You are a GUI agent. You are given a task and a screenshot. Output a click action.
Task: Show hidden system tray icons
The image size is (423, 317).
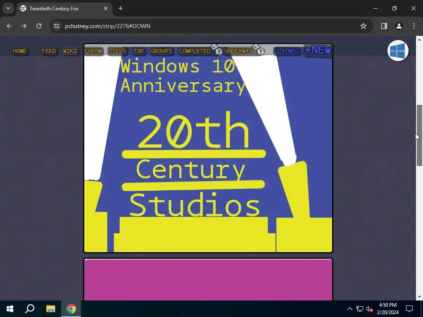(x=349, y=309)
